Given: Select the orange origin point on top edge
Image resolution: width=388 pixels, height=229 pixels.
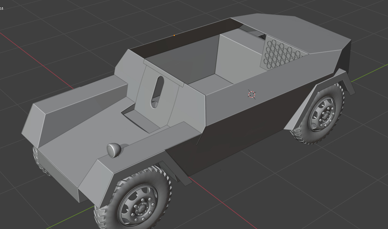Looking at the screenshot, I should click(174, 35).
